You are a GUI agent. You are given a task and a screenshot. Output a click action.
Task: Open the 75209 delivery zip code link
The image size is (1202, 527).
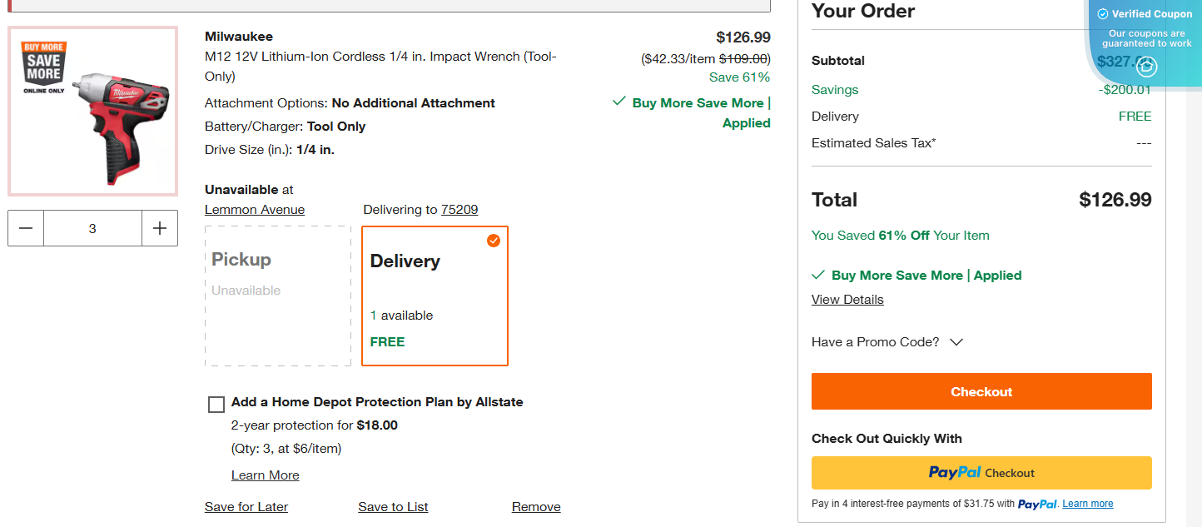pos(459,210)
